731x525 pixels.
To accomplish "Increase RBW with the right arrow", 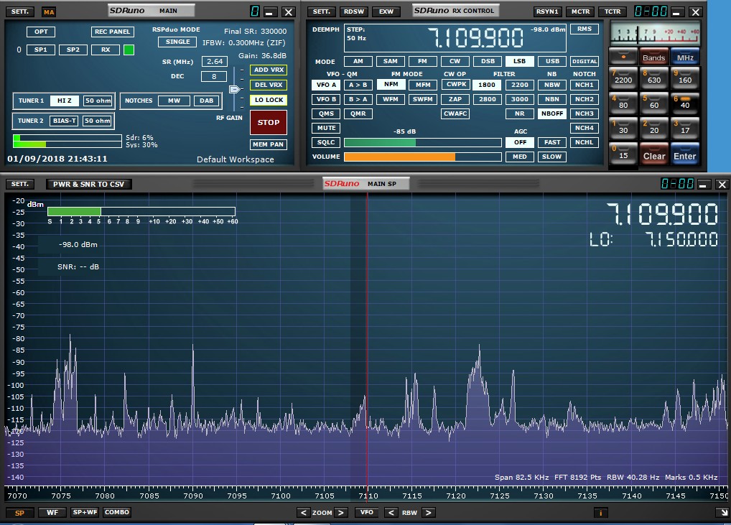I will point(428,512).
